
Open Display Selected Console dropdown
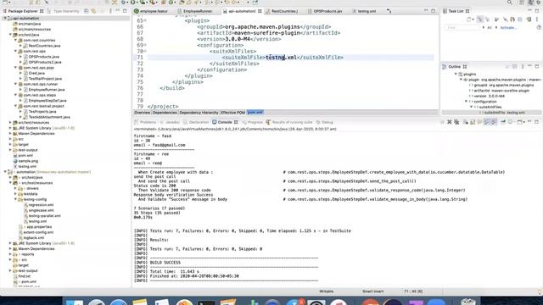click(514, 122)
